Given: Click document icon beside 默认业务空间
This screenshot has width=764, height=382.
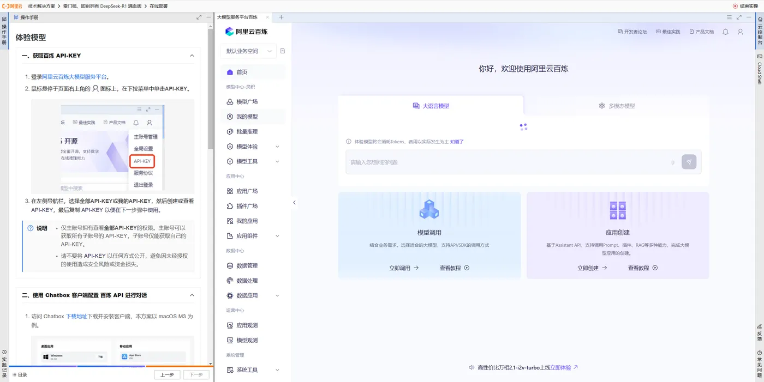Looking at the screenshot, I should (283, 51).
